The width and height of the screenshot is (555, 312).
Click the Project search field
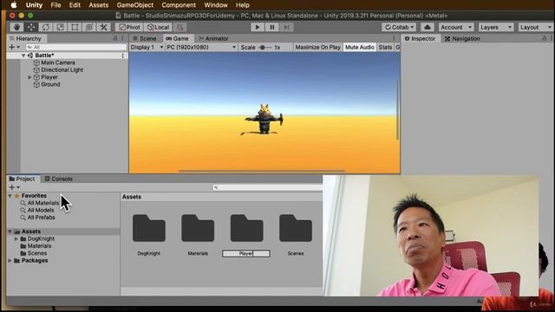(x=268, y=187)
